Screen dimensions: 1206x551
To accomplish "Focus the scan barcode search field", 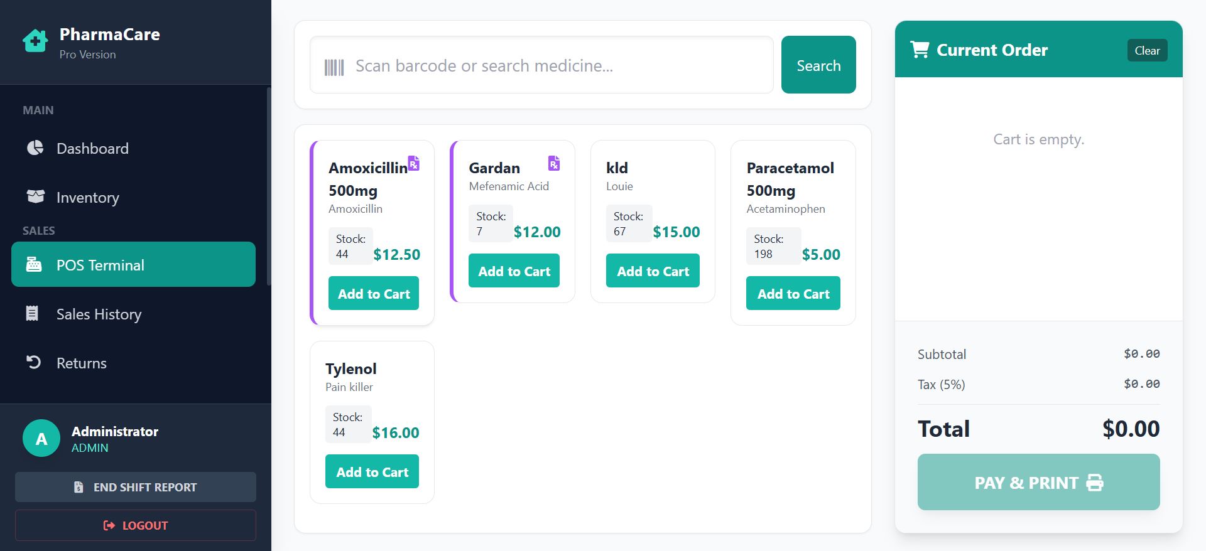I will (x=541, y=65).
